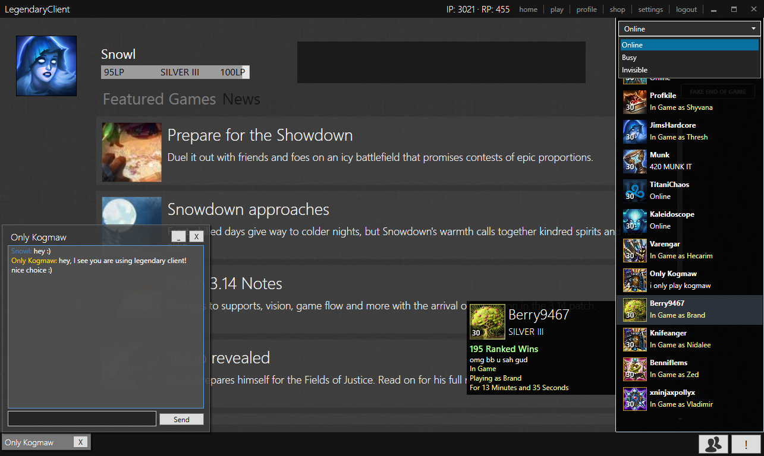
Task: Click 'Only Kogmaw' chat window title
Action: coord(39,237)
